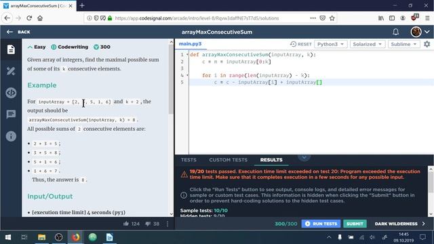
Task: Click the volume tray icon
Action: pos(372,237)
